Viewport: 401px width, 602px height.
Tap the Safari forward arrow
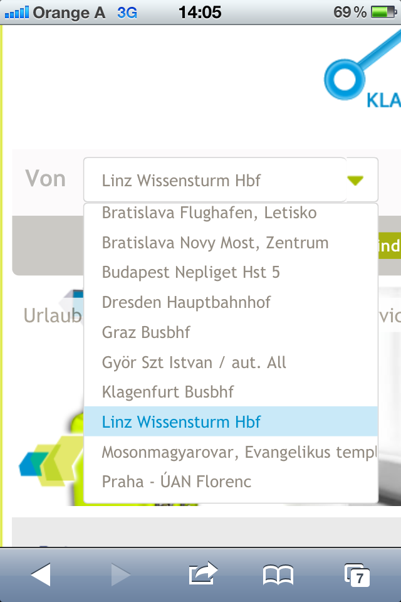tap(121, 575)
